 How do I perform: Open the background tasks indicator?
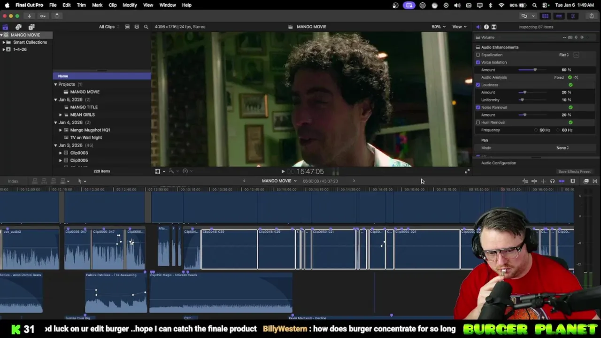(x=56, y=16)
